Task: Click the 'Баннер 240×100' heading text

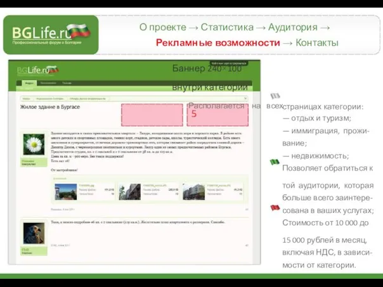Action: coord(207,68)
